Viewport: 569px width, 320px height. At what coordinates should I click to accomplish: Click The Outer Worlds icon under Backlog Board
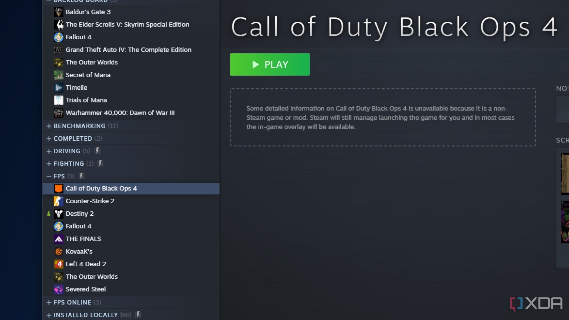[59, 62]
